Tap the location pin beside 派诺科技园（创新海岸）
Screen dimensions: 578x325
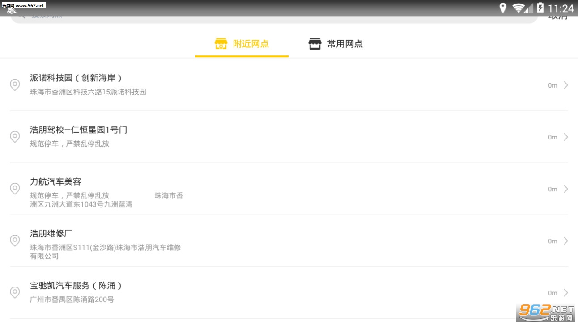click(15, 85)
